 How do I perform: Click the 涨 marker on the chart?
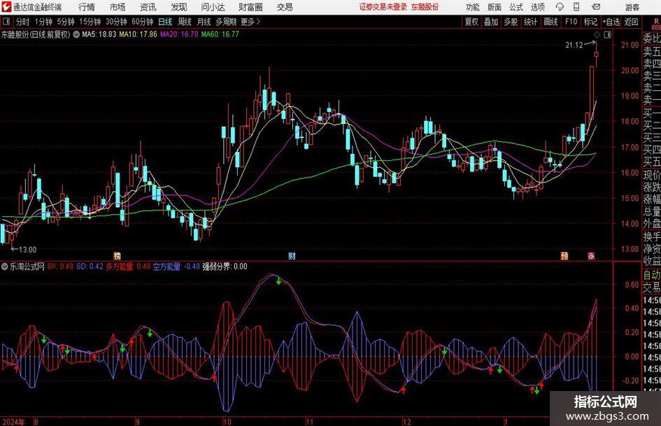(x=592, y=255)
